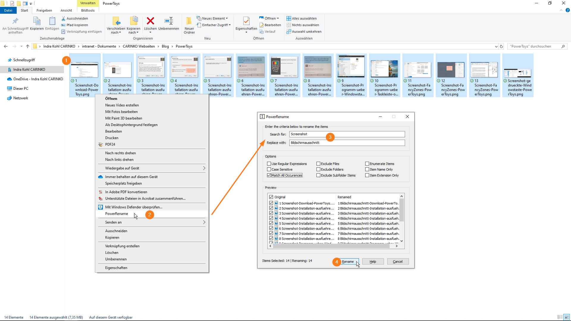This screenshot has height=321, width=571.
Task: Click Nichts auswählen in ribbon
Action: 303,25
